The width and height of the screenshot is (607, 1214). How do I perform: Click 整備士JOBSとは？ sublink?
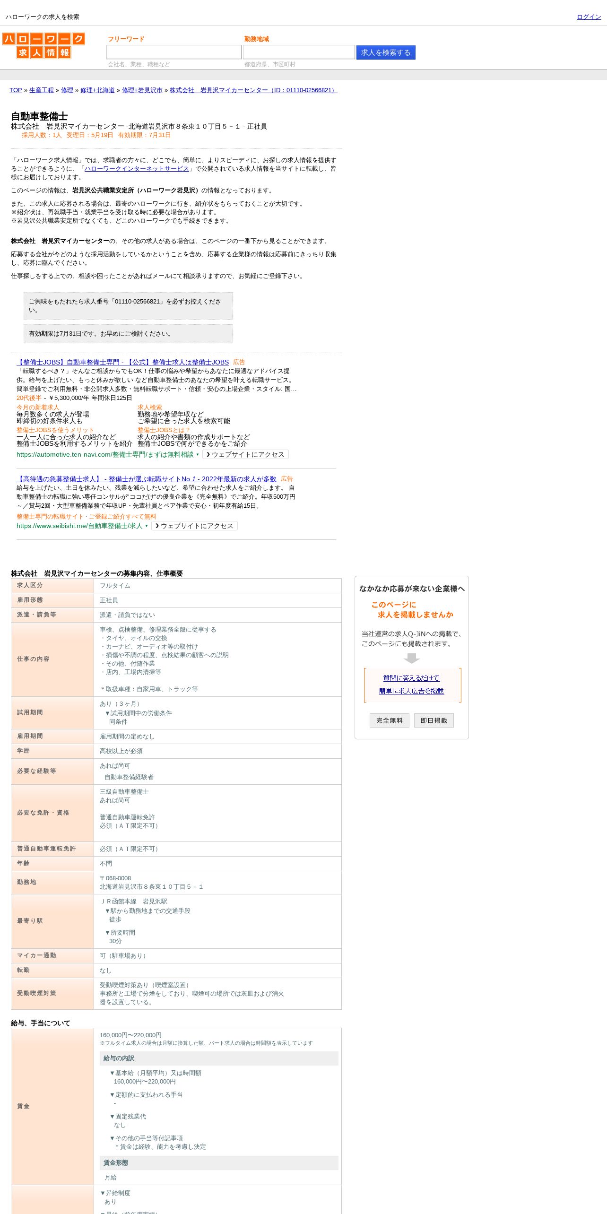164,430
